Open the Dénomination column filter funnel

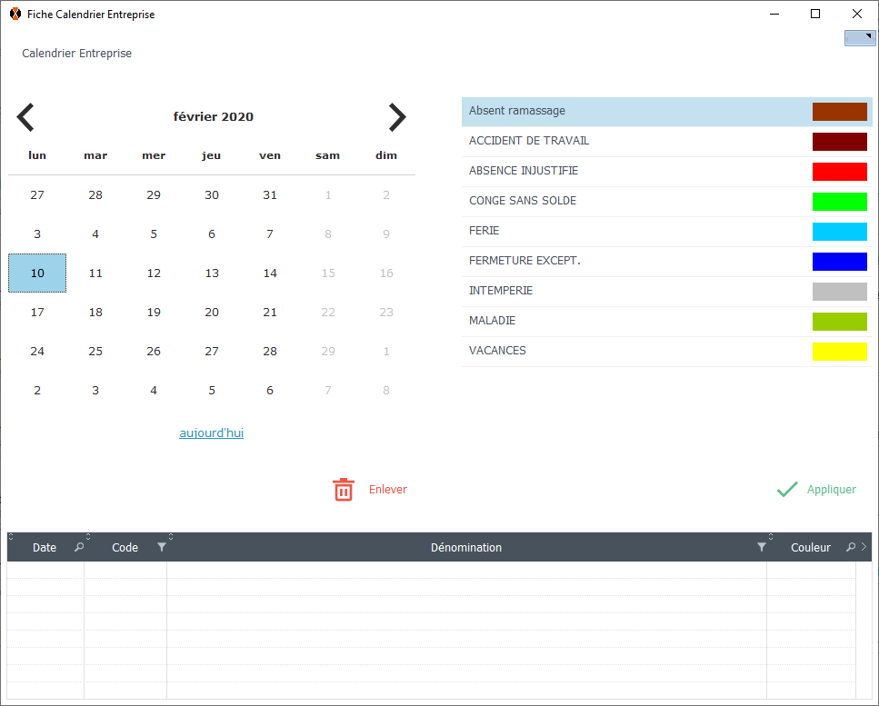(x=762, y=547)
